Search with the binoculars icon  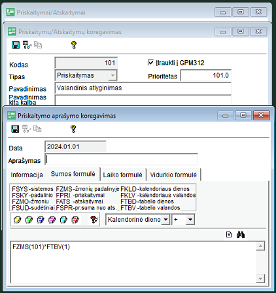point(241,235)
